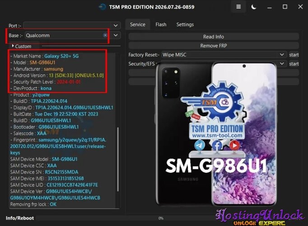Click the Remove FRP button
The image size is (308, 226).
coord(214,46)
